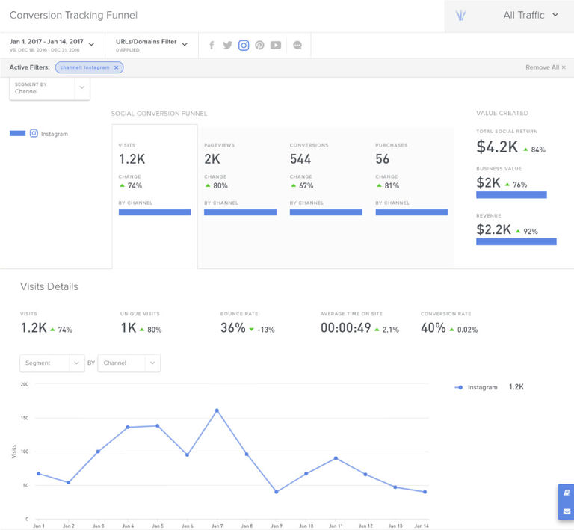Click the Visits Details heading
Screen dimensions: 574x530
[49, 286]
